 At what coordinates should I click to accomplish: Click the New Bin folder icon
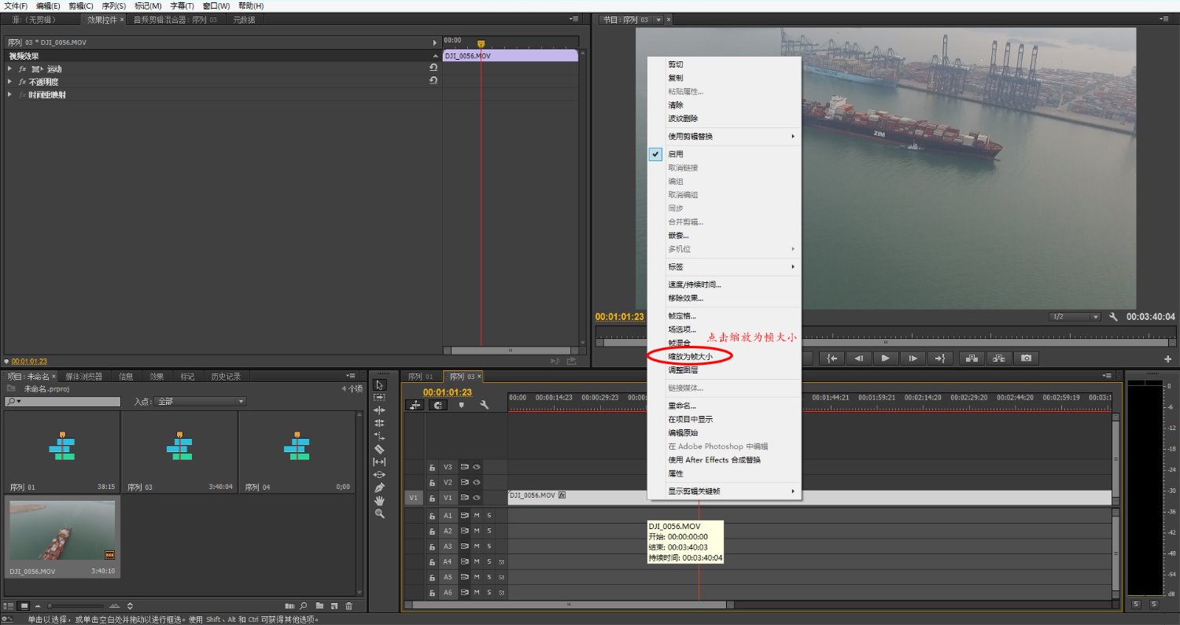click(x=319, y=606)
